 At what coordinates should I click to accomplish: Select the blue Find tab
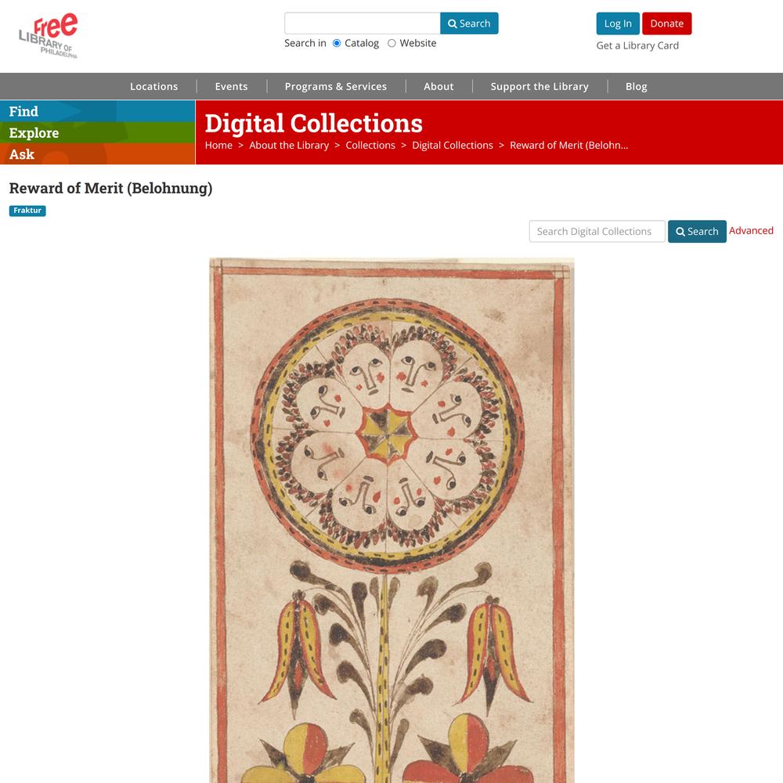97,111
